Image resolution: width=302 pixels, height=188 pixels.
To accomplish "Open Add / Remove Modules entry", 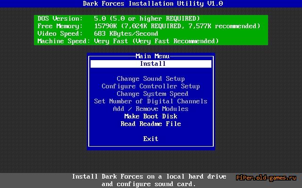I will pos(151,109).
